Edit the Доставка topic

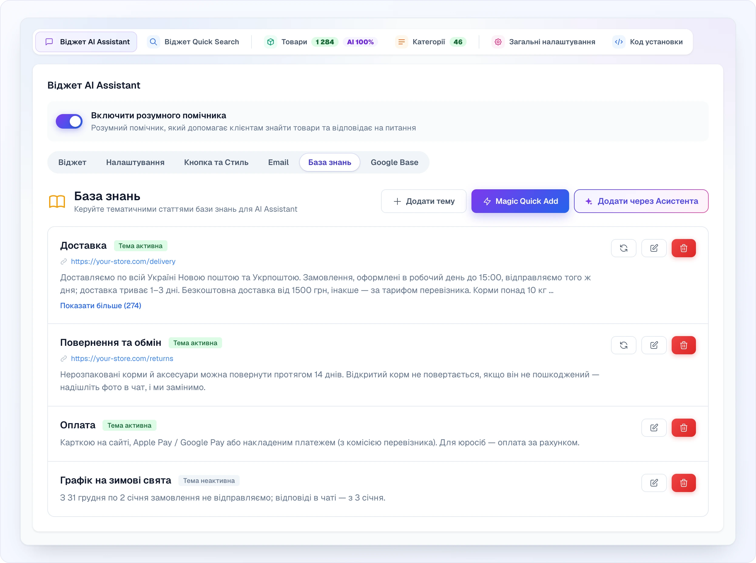[654, 248]
